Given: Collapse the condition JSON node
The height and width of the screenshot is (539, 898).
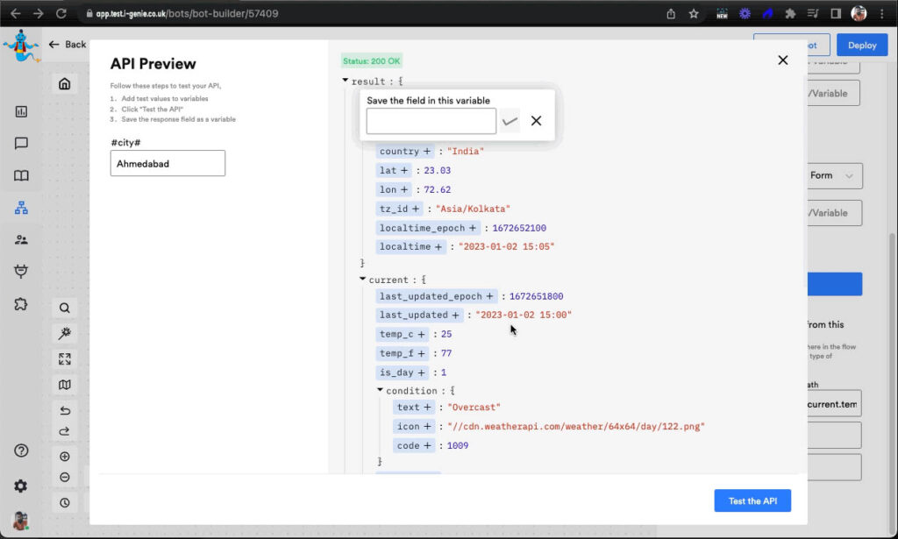Looking at the screenshot, I should pos(381,390).
